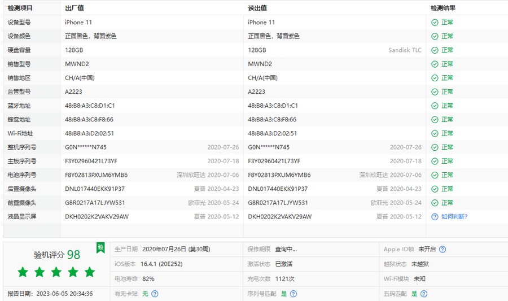Open the 如何判断? link

point(454,217)
